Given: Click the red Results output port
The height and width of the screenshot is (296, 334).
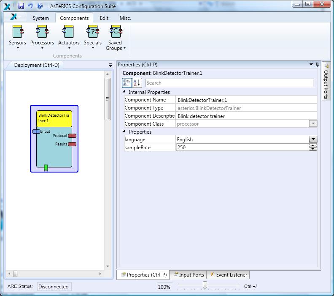Looking at the screenshot, I should [72, 144].
